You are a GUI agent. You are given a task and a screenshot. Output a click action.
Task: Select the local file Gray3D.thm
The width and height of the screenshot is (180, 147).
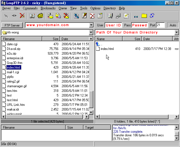[x=14, y=63]
